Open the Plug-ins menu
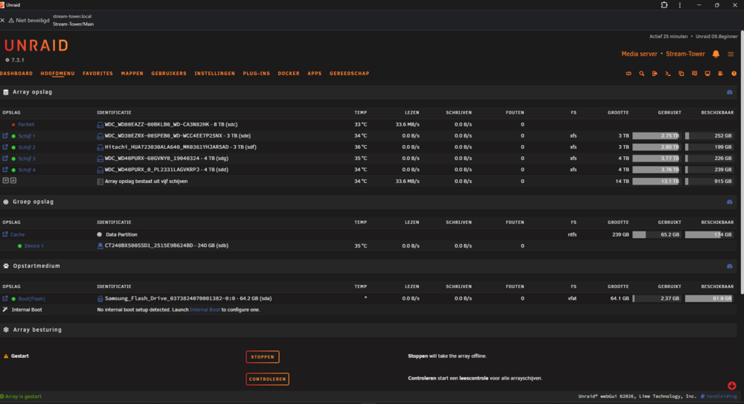744x404 pixels. (256, 74)
